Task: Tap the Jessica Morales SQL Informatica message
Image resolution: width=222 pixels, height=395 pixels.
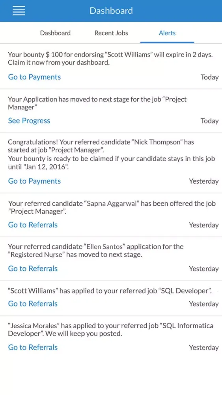Action: click(x=111, y=330)
